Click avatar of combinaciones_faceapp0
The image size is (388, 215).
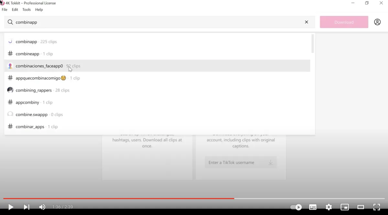[x=10, y=66]
